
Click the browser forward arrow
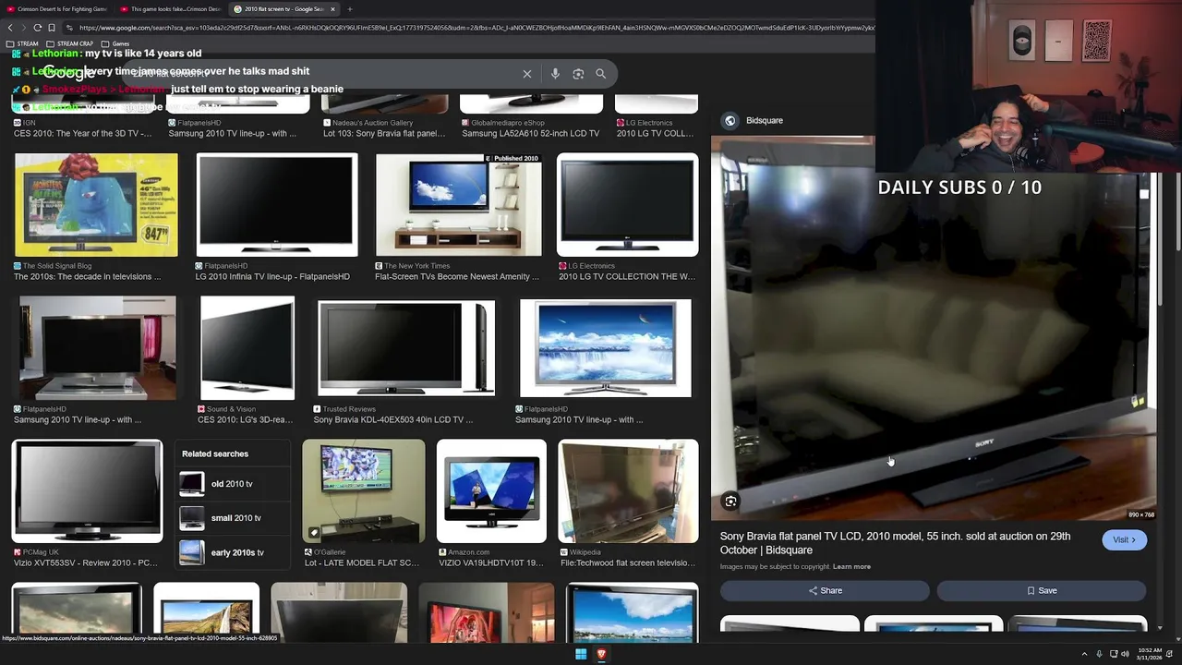tap(23, 28)
